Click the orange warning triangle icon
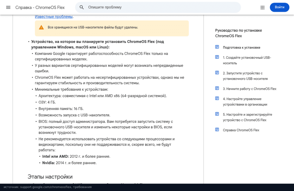 41,28
